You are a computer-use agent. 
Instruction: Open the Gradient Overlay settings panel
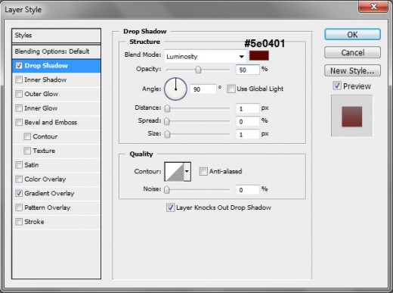(49, 193)
